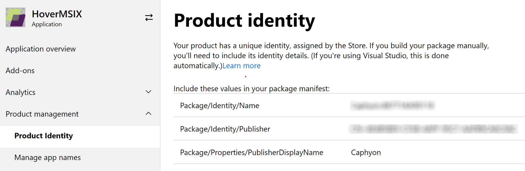Click the Package/Properties/PublisherDisplayName label
The height and width of the screenshot is (171, 525).
(x=252, y=152)
